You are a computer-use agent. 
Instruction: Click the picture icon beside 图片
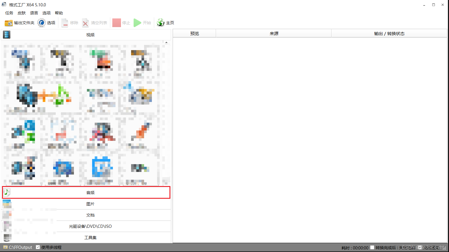[7, 204]
